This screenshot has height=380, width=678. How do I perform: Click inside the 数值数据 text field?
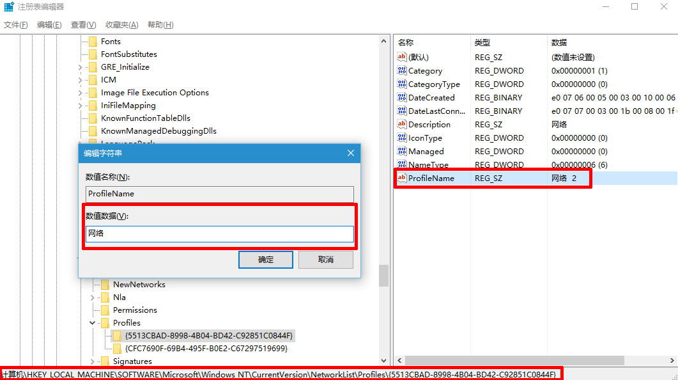219,234
